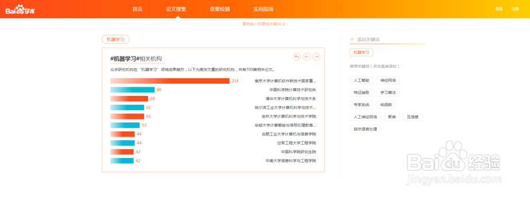Click the 登录 link
Viewport: 530px width, 197px height.
[499, 9]
